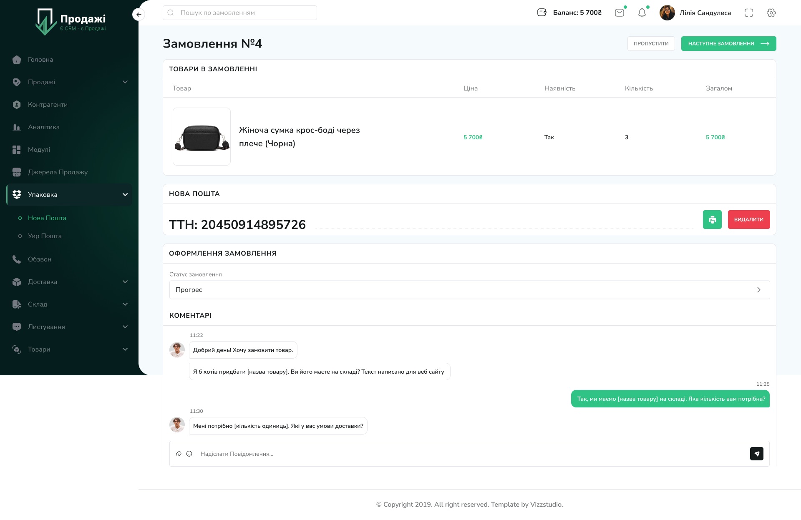Click НАСТУПНЕ ЗАМОВЛЕННЯ button
This screenshot has width=801, height=520.
(x=728, y=43)
